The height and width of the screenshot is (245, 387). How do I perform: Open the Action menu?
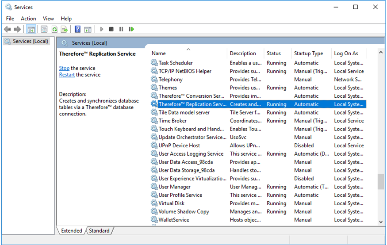[x=28, y=19]
